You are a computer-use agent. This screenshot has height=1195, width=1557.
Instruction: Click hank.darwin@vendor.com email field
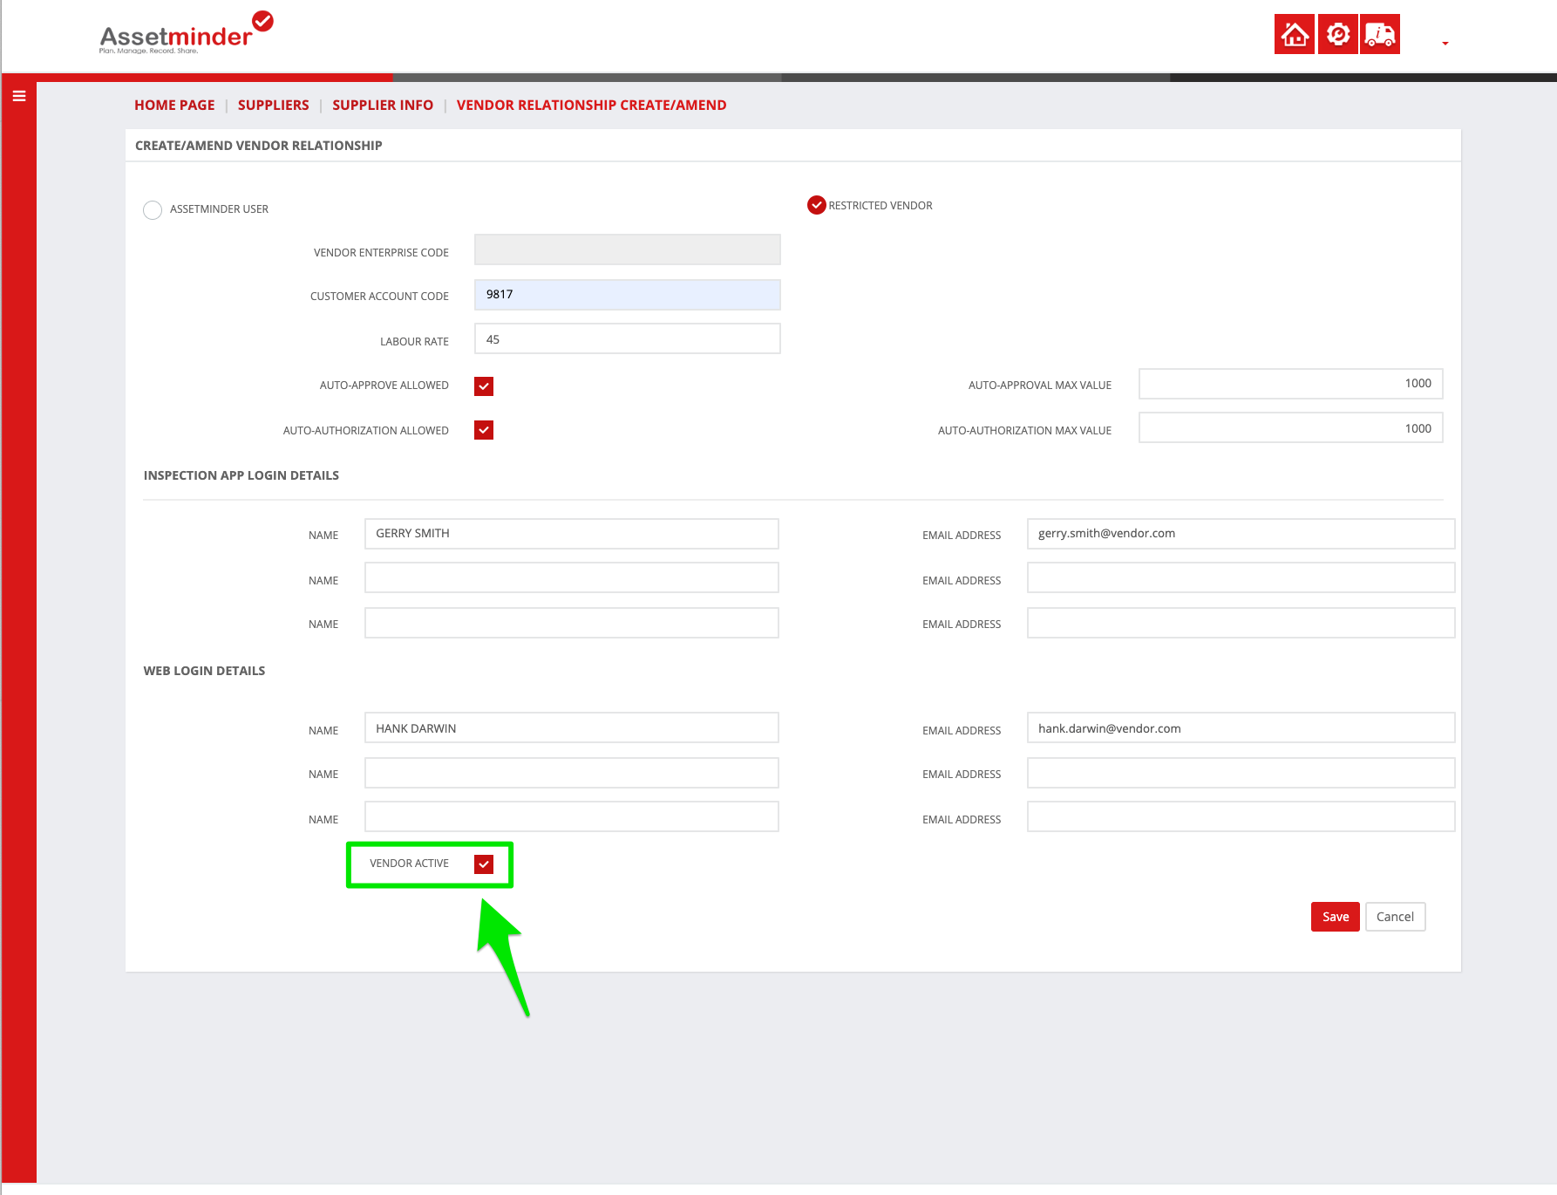1241,727
